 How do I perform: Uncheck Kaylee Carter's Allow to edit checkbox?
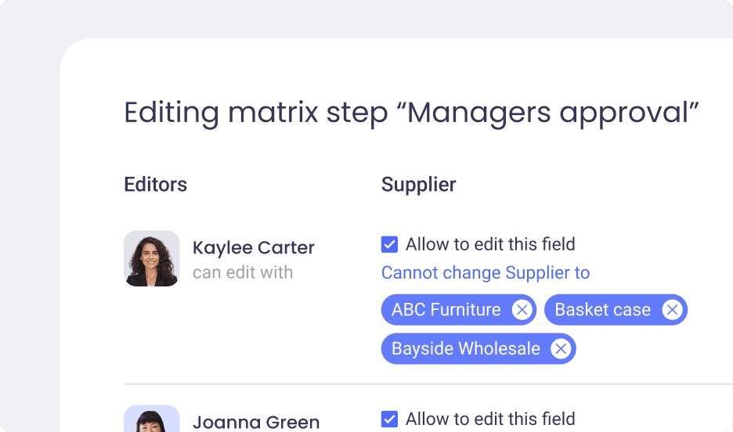[389, 244]
